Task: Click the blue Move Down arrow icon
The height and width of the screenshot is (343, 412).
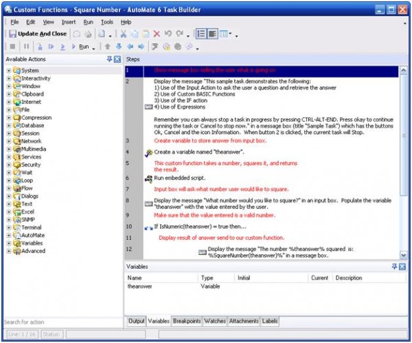Action: pos(119,47)
